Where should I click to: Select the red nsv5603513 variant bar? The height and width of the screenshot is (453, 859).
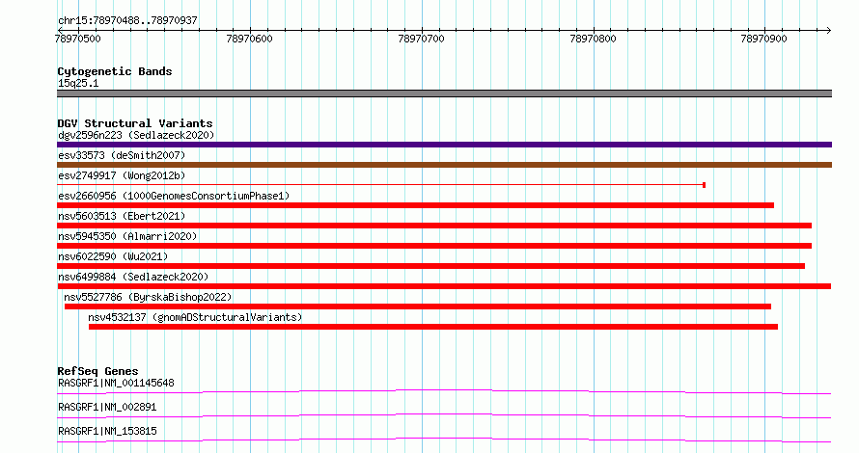point(434,226)
